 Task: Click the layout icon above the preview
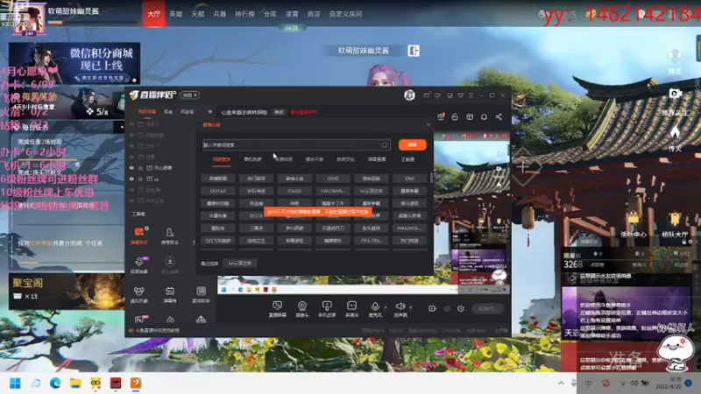(x=470, y=116)
